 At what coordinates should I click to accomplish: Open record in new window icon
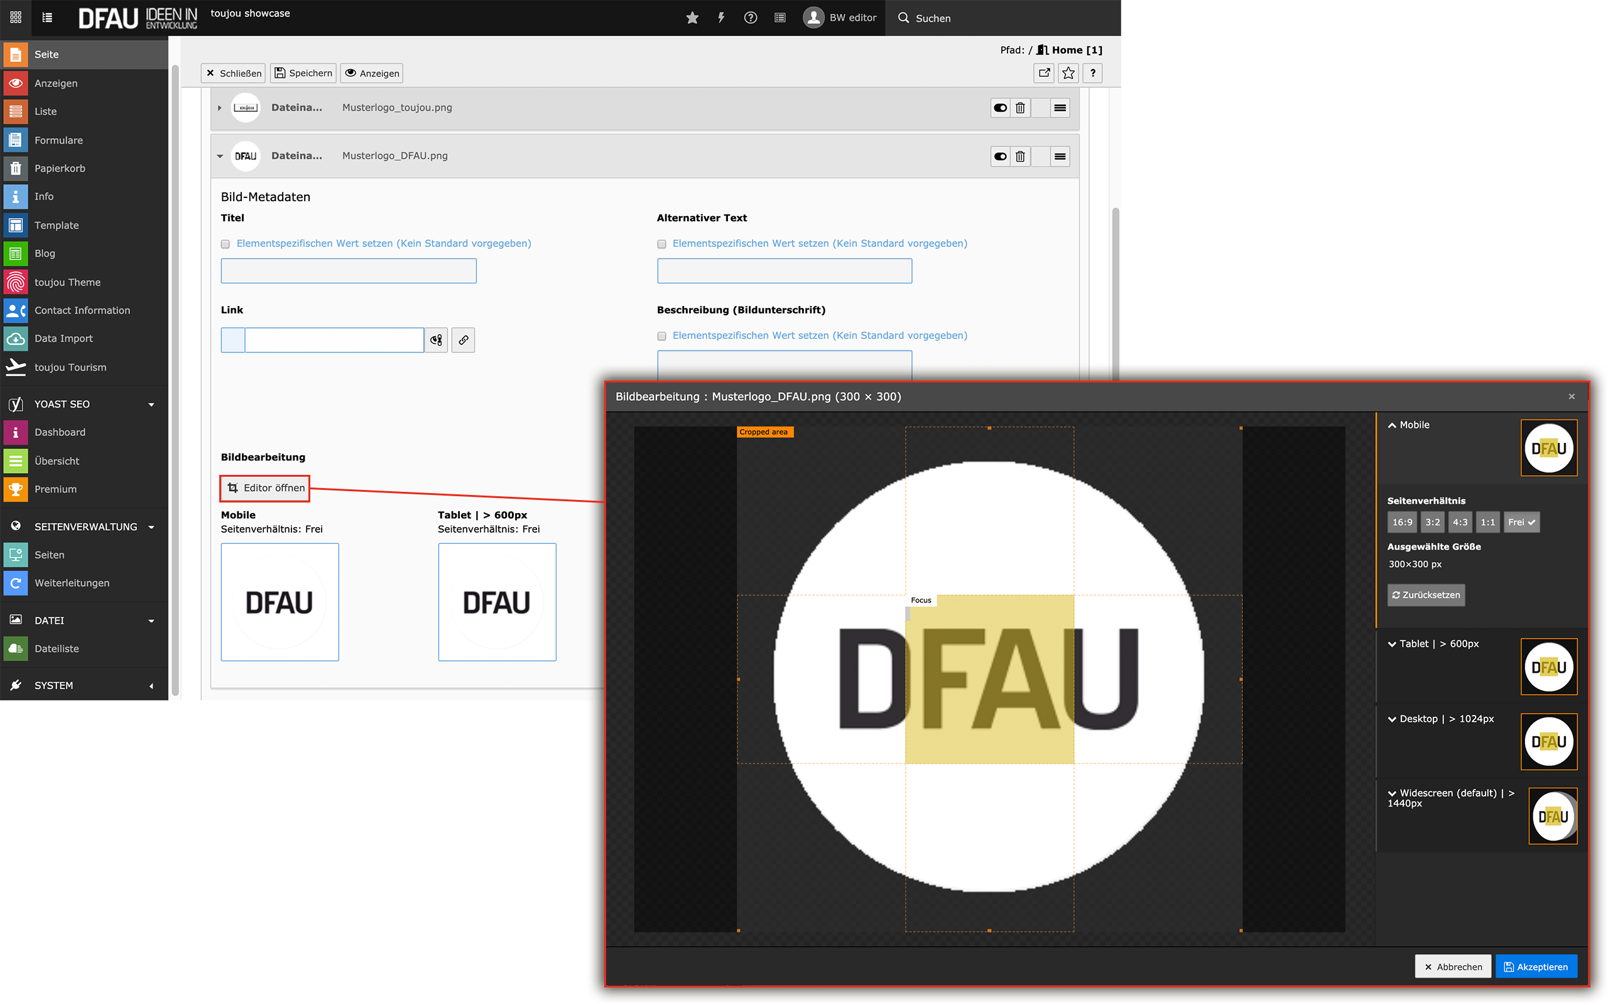[x=1044, y=73]
